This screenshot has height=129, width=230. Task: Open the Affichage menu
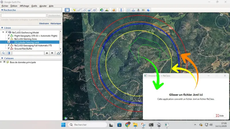tap(24, 6)
